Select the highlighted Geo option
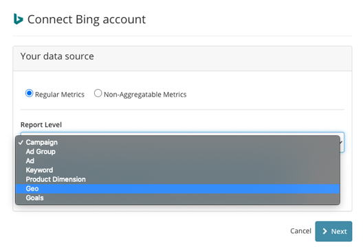 [x=177, y=189]
